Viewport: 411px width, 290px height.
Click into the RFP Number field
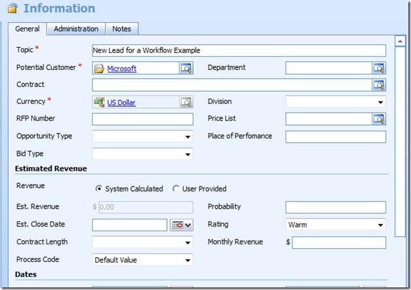(x=143, y=119)
